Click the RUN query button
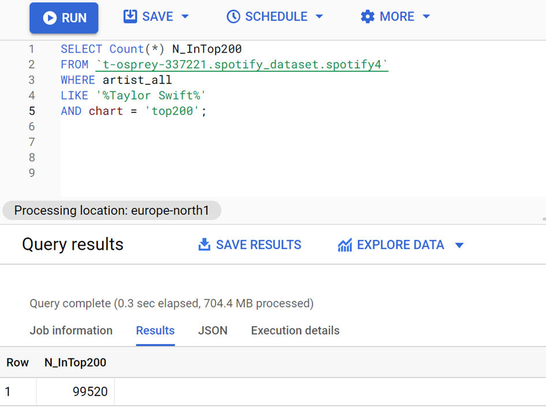 click(x=64, y=18)
